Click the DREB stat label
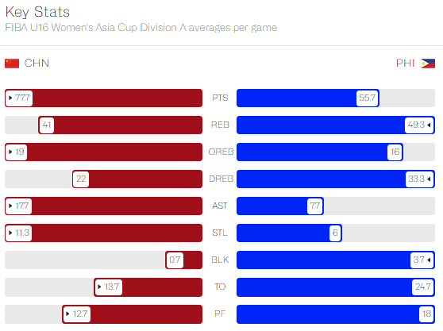 pos(221,179)
